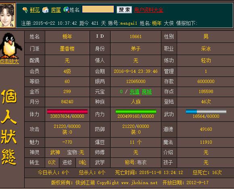Click the character portrait thumbnail
Screen dimensions: 234x189
(7, 15)
